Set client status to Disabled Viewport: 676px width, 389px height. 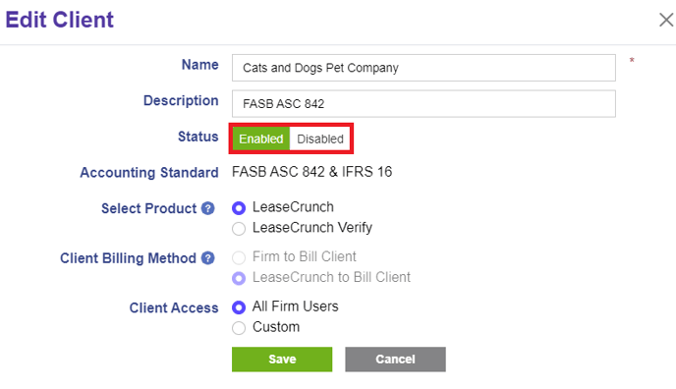pos(320,139)
